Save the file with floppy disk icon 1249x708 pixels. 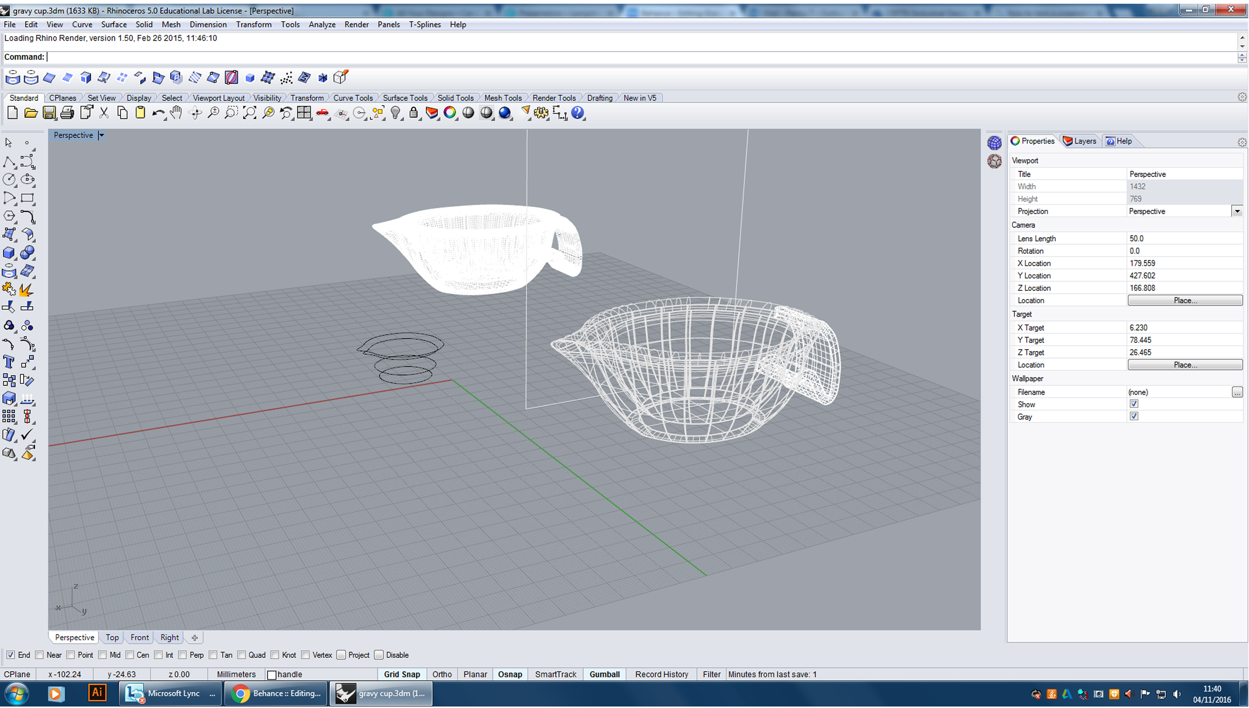pos(49,113)
